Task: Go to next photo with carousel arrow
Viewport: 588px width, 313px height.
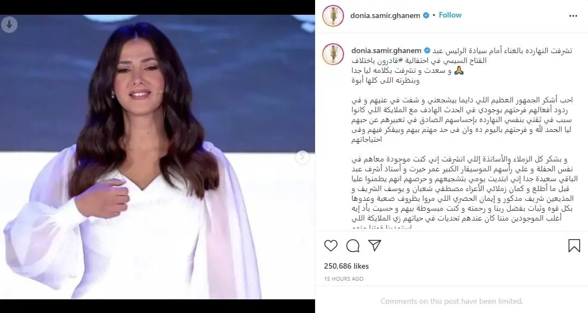Action: (x=302, y=156)
